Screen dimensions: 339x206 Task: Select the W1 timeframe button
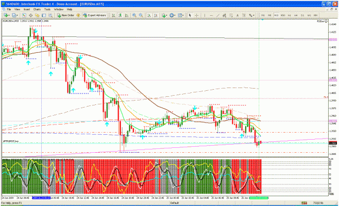coord(309,15)
